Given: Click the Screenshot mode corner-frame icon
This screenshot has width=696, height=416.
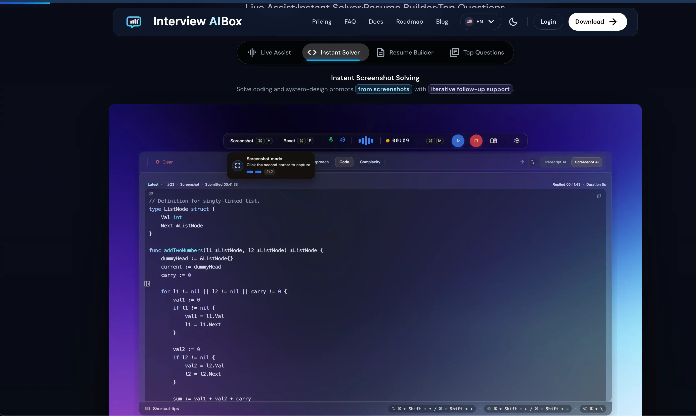Looking at the screenshot, I should tap(237, 166).
